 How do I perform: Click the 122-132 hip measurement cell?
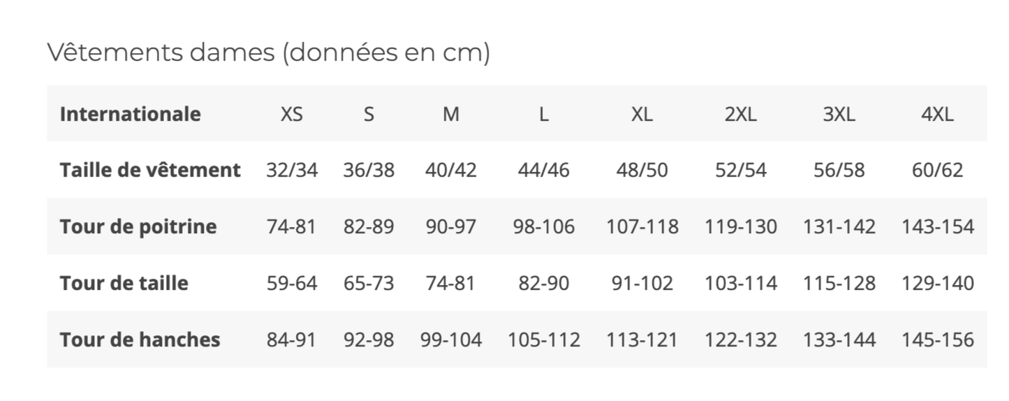click(x=740, y=340)
